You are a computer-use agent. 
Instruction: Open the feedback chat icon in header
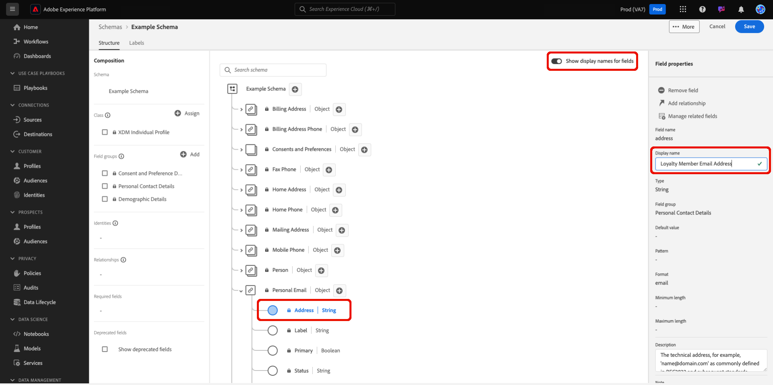coord(721,9)
